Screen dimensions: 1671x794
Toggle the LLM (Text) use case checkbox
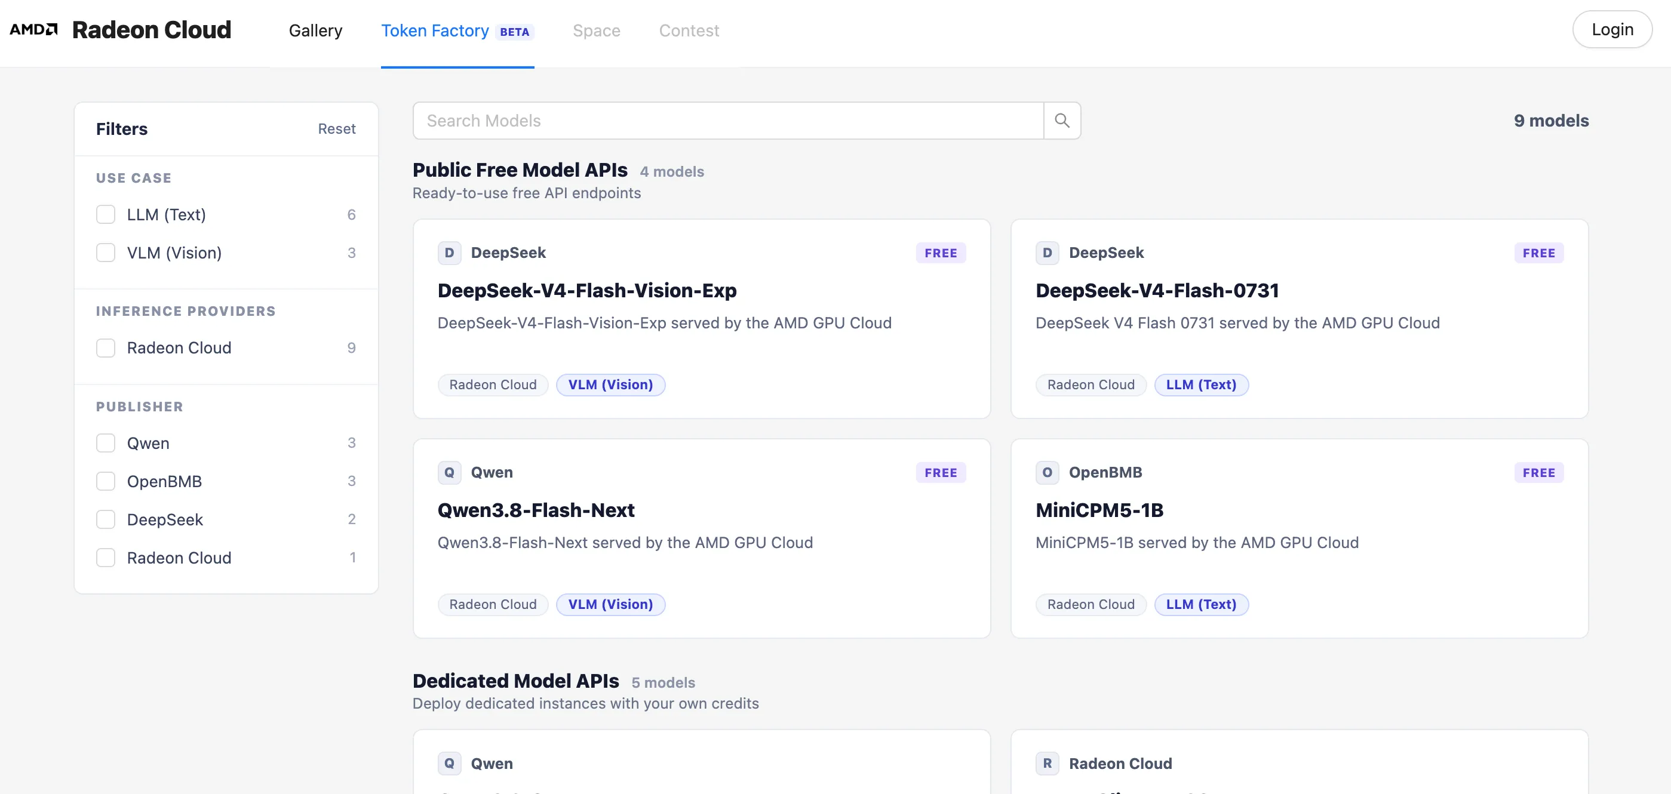(x=106, y=215)
